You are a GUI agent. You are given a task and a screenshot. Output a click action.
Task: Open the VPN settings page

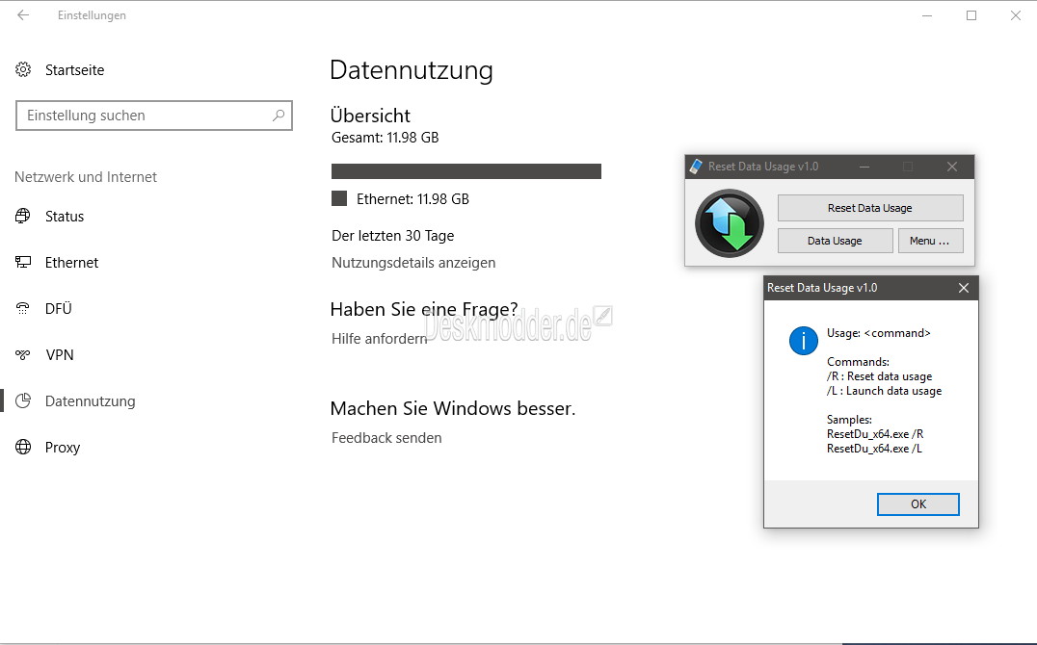(x=60, y=355)
